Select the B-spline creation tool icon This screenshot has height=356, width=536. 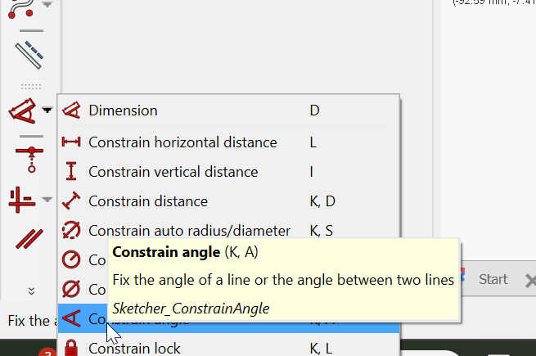(23, 7)
